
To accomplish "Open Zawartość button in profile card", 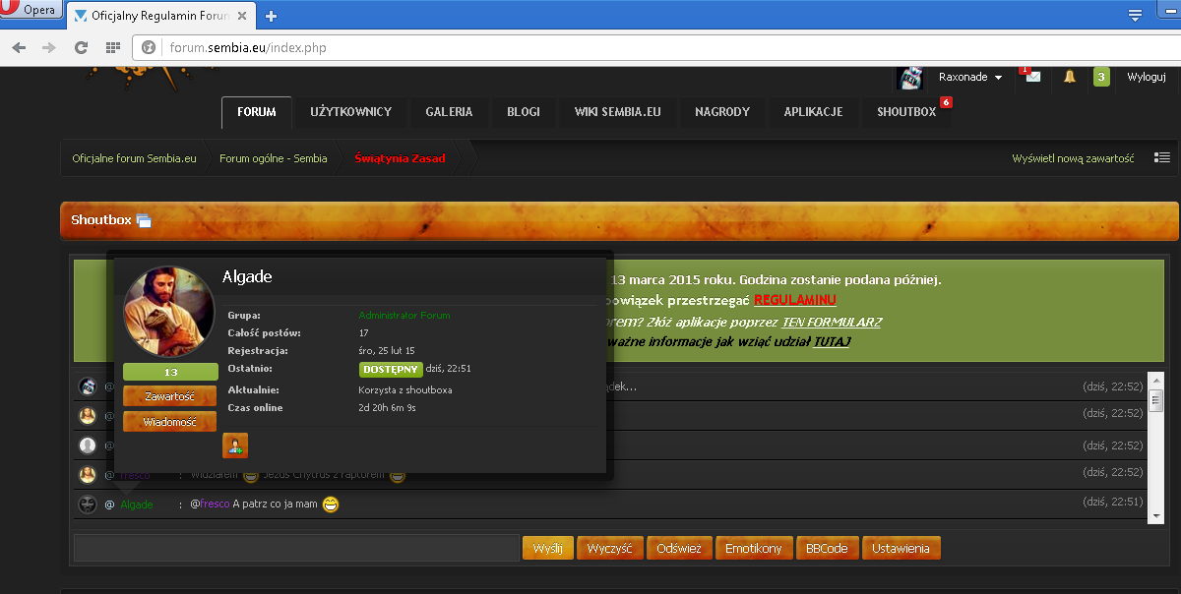I will 170,396.
